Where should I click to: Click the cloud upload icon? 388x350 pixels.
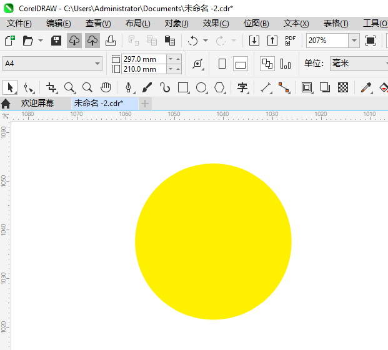[x=92, y=41]
